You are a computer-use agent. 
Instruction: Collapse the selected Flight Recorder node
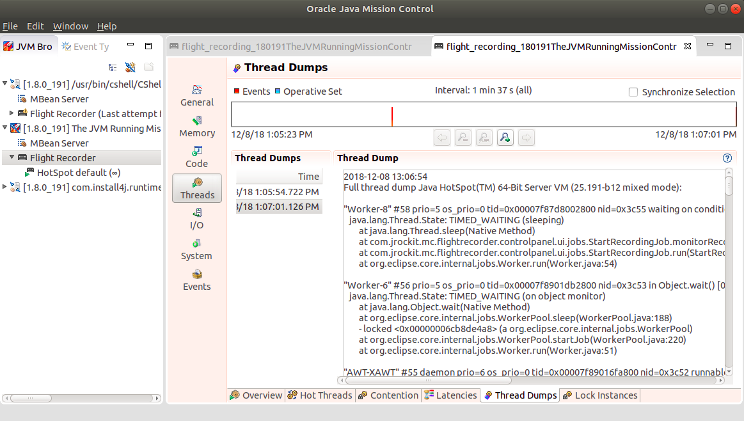coord(12,157)
